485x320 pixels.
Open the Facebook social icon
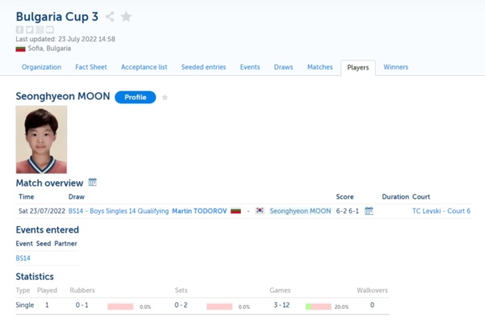pyautogui.click(x=19, y=30)
